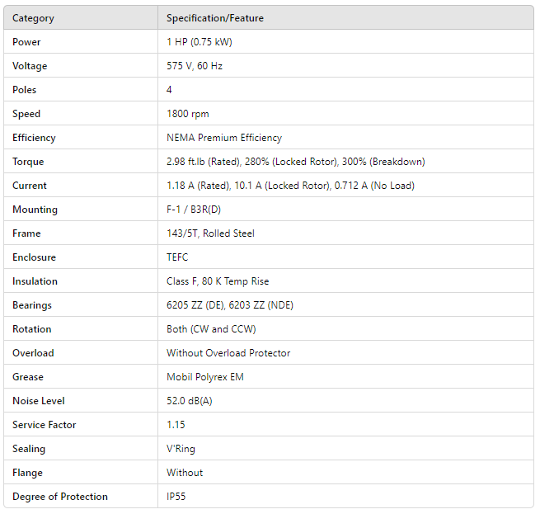Click the IP55 protection value
The height and width of the screenshot is (514, 540).
tap(177, 497)
